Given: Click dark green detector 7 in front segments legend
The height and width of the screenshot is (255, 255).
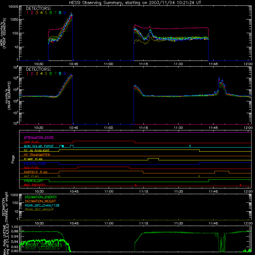Looking at the screenshot, I should (55, 13).
